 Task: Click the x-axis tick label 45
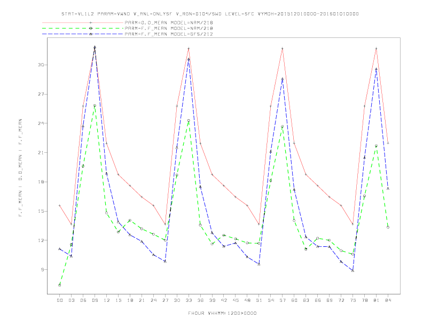pyautogui.click(x=236, y=300)
